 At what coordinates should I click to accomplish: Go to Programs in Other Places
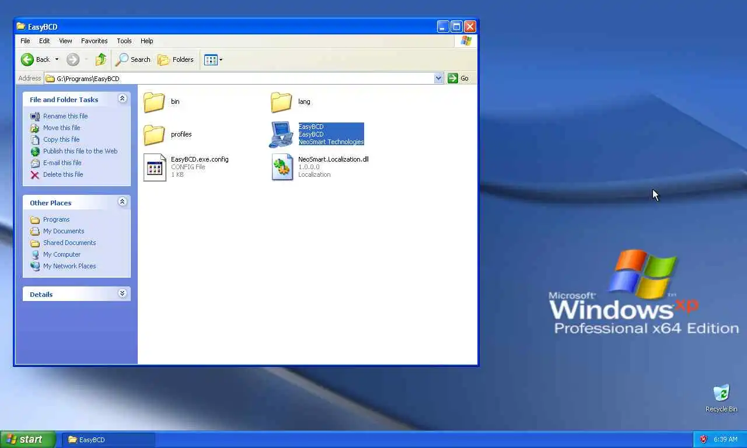(56, 219)
